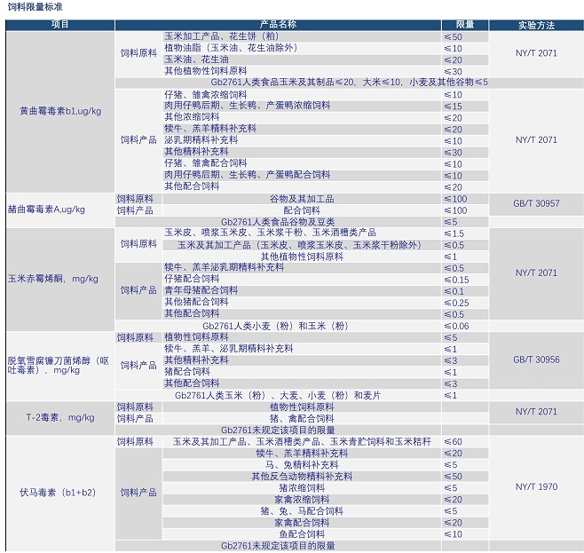Select the 项目 column header
The image size is (584, 553).
pyautogui.click(x=59, y=24)
